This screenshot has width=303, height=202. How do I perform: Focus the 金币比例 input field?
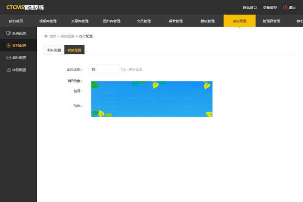104,69
